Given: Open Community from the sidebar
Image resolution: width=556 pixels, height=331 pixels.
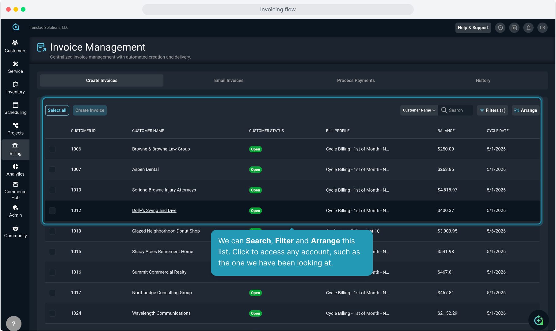Looking at the screenshot, I should (15, 232).
